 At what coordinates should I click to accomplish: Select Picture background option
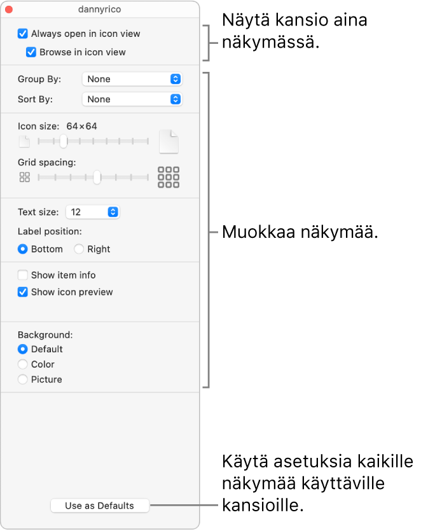pyautogui.click(x=23, y=379)
